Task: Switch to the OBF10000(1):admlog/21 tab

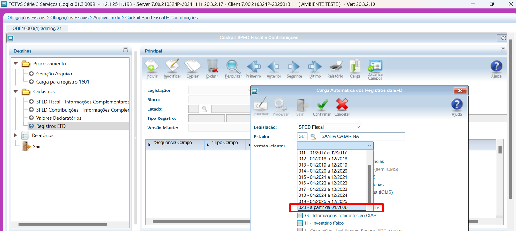Action: click(37, 28)
